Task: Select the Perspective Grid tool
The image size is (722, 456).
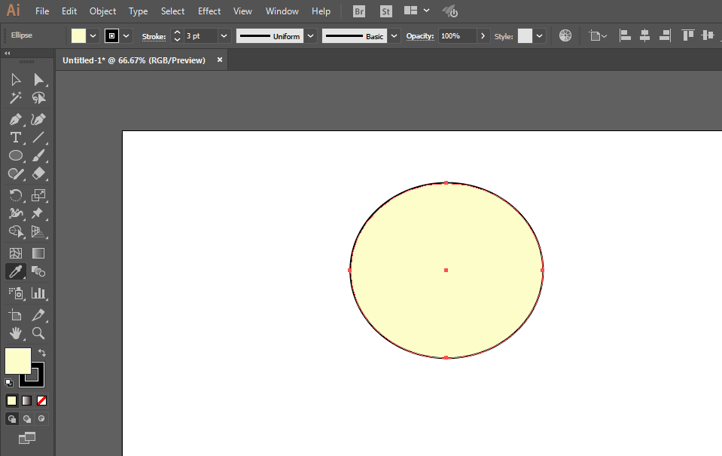Action: 38,231
